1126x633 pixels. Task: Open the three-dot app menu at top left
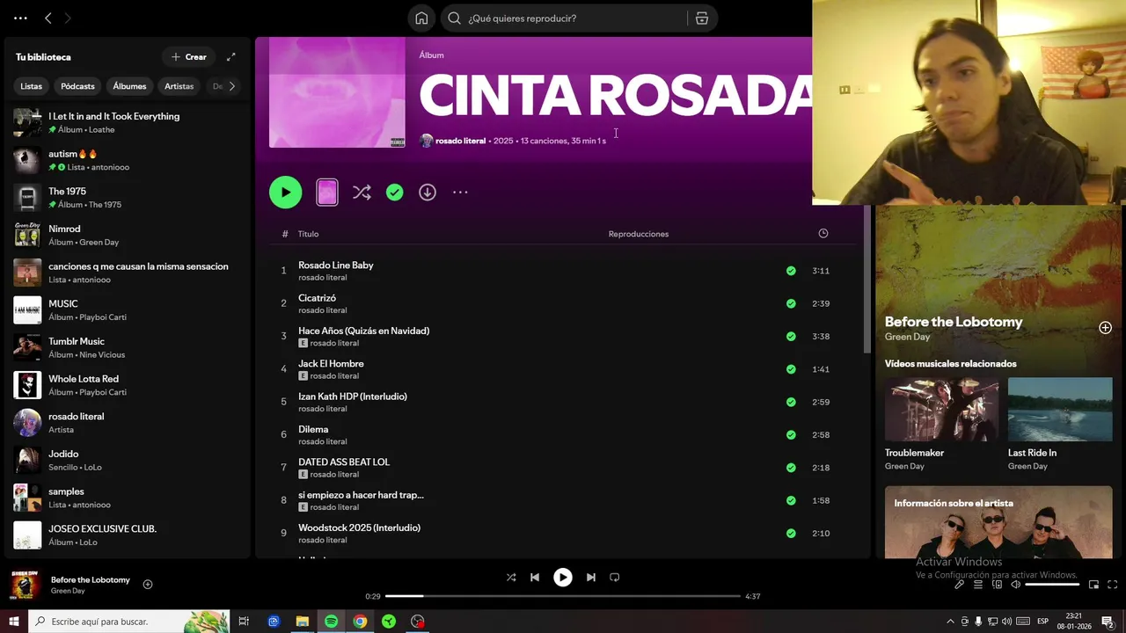(20, 18)
